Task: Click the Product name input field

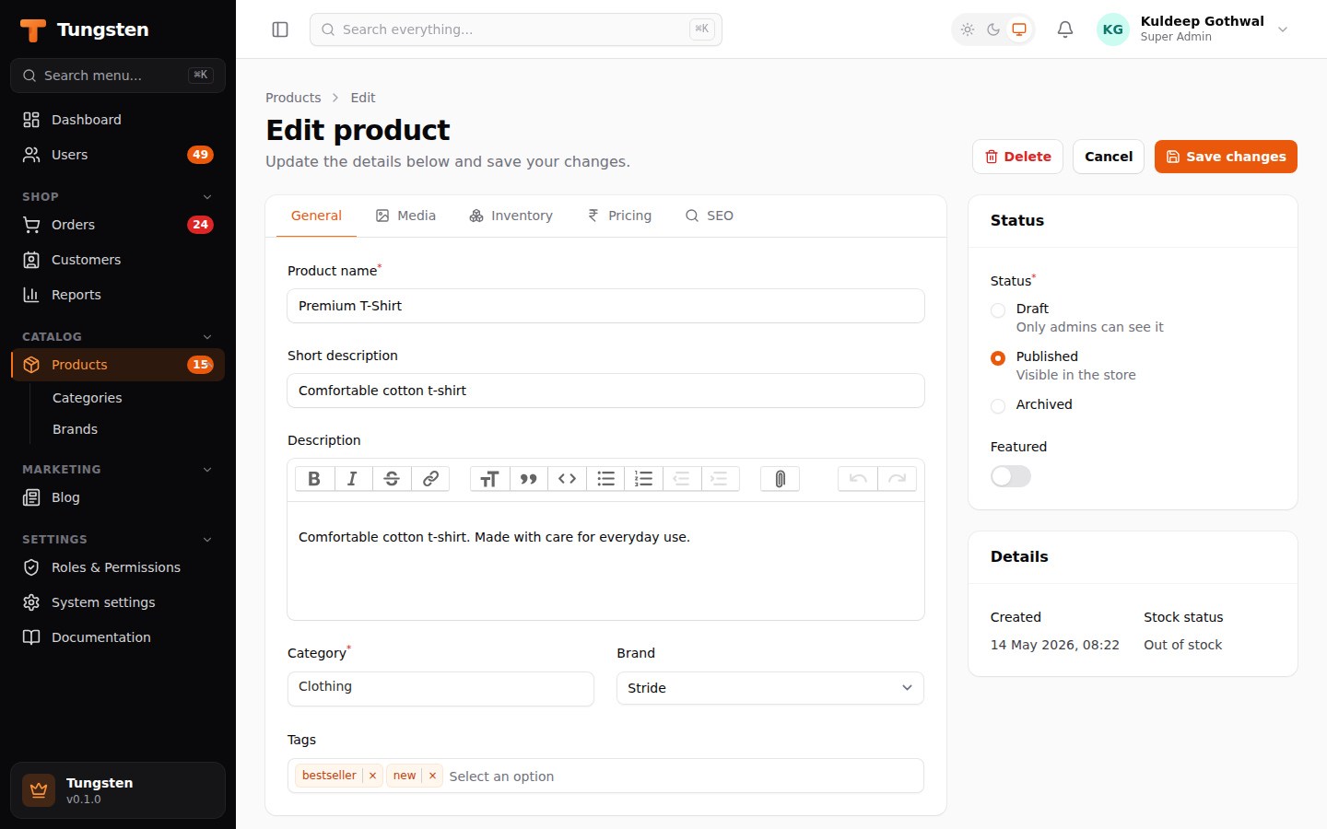Action: (605, 306)
